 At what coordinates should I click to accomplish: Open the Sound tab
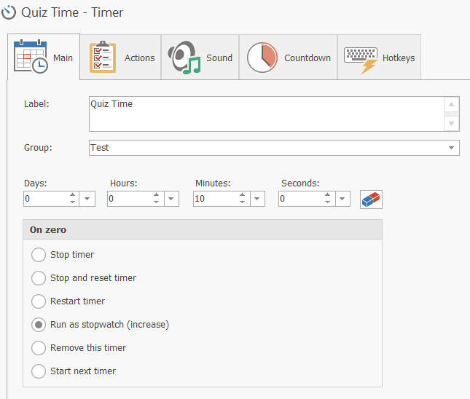tap(200, 57)
